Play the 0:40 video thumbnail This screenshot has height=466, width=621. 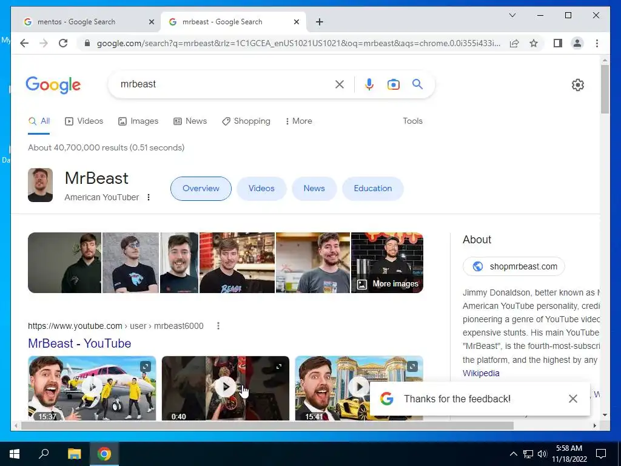click(226, 388)
